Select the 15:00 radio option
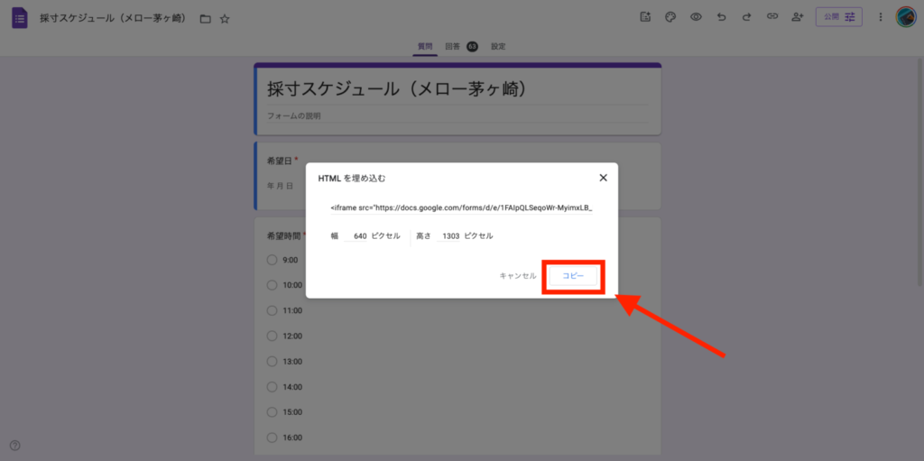Viewport: 924px width, 461px height. (x=273, y=411)
